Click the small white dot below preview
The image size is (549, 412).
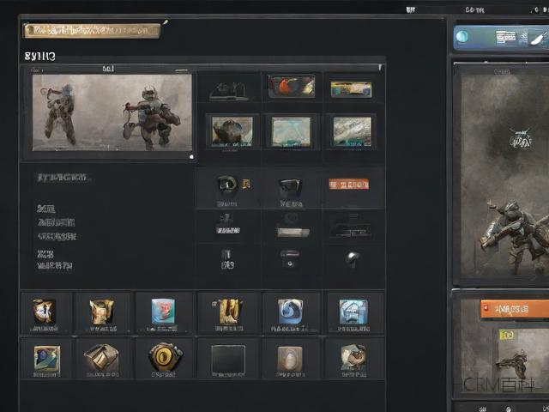[x=191, y=156]
